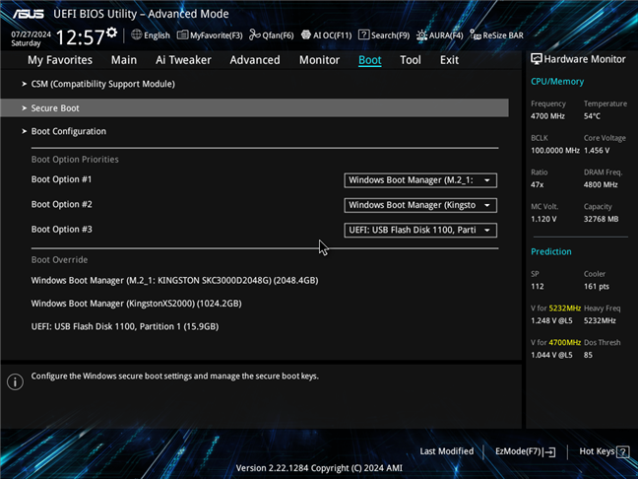Image resolution: width=638 pixels, height=479 pixels.
Task: Click the 54°C temperature value
Action: click(592, 116)
